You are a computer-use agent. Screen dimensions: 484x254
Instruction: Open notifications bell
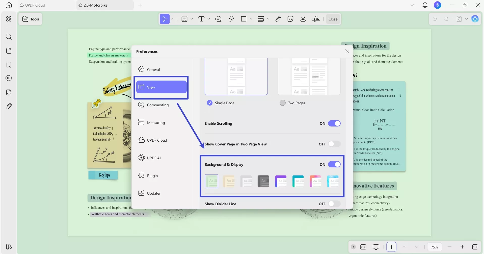coord(425,5)
